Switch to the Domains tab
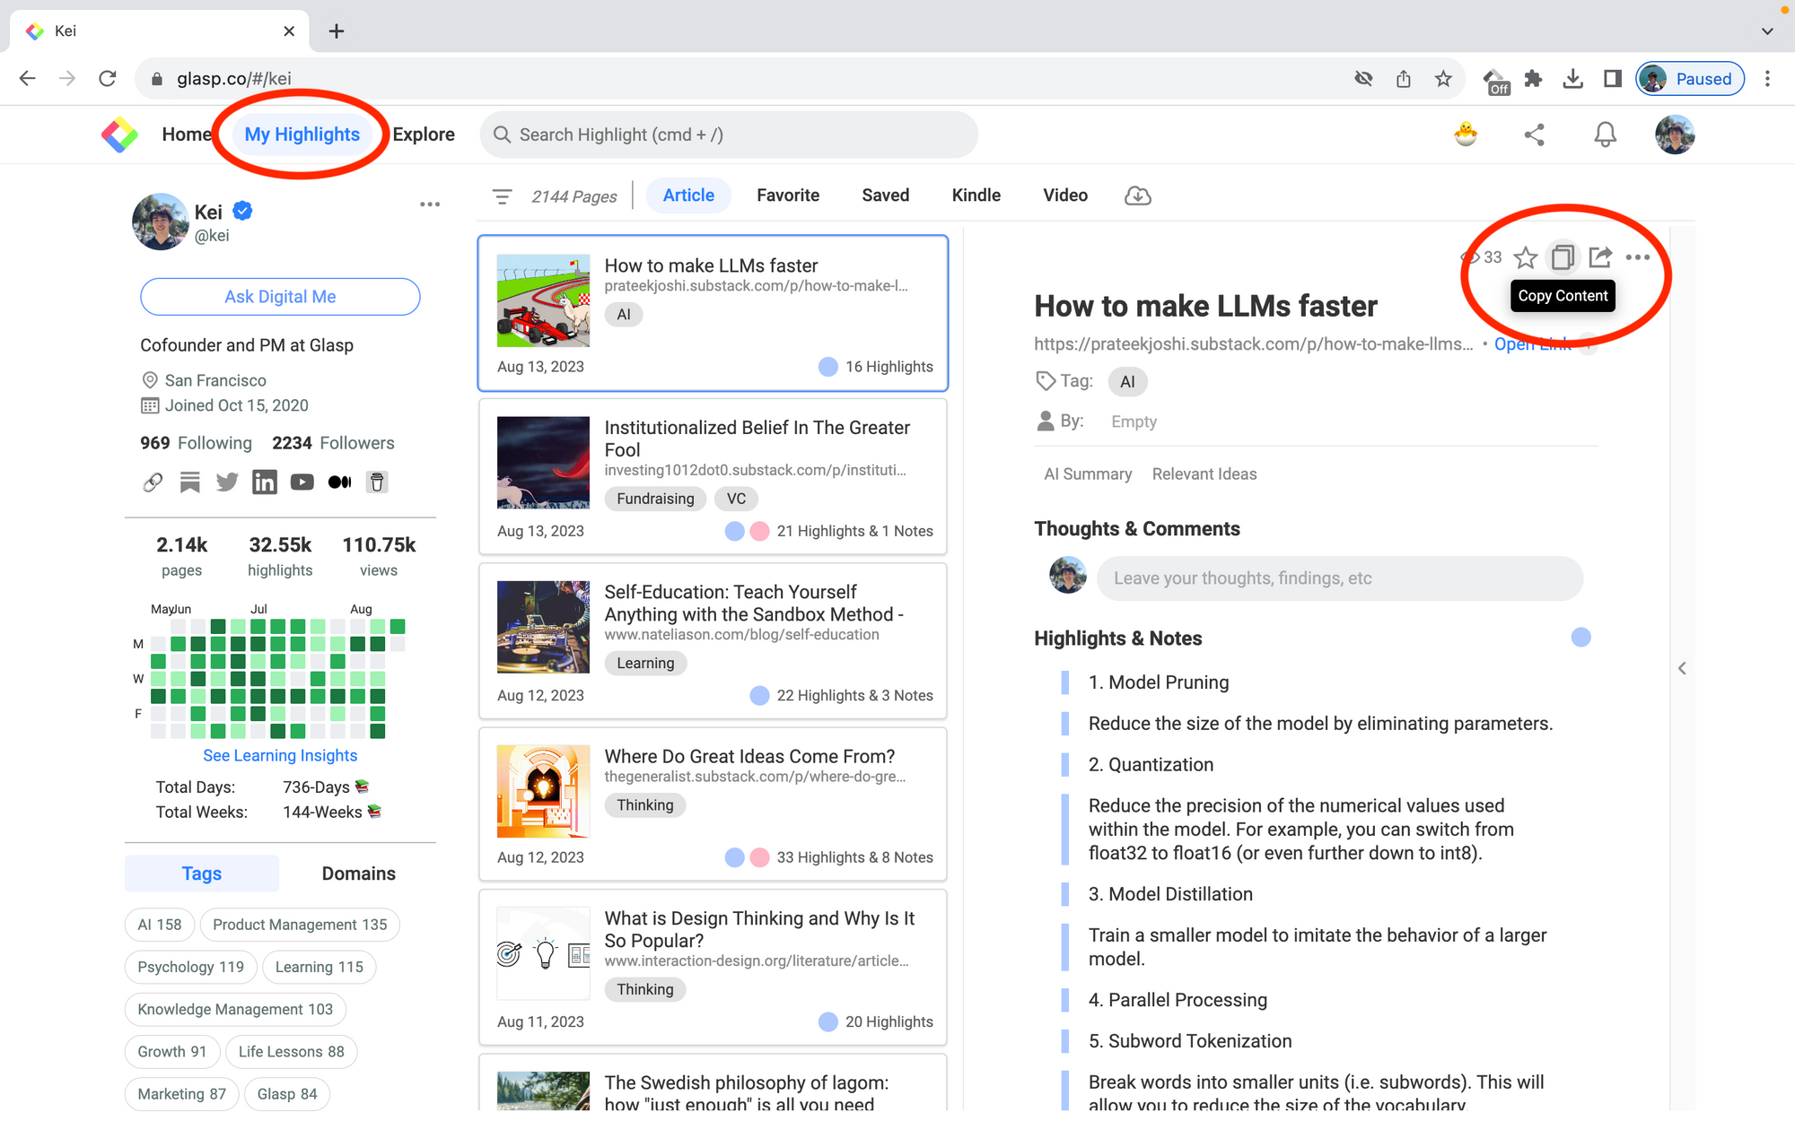The width and height of the screenshot is (1795, 1121). [x=359, y=873]
